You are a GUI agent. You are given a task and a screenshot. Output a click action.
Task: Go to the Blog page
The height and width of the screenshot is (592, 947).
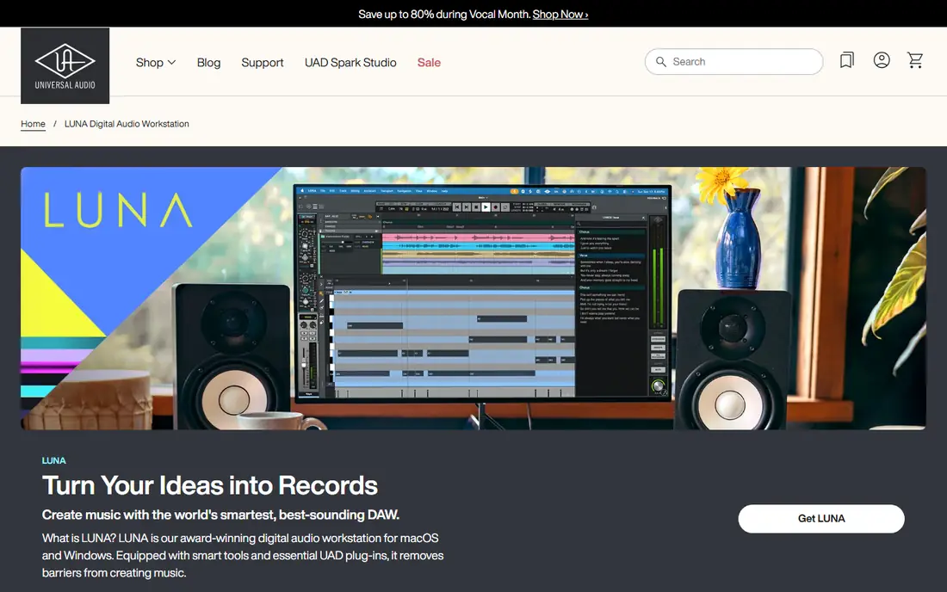click(208, 63)
